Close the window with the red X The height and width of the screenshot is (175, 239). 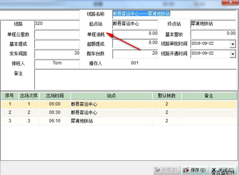(230, 2)
